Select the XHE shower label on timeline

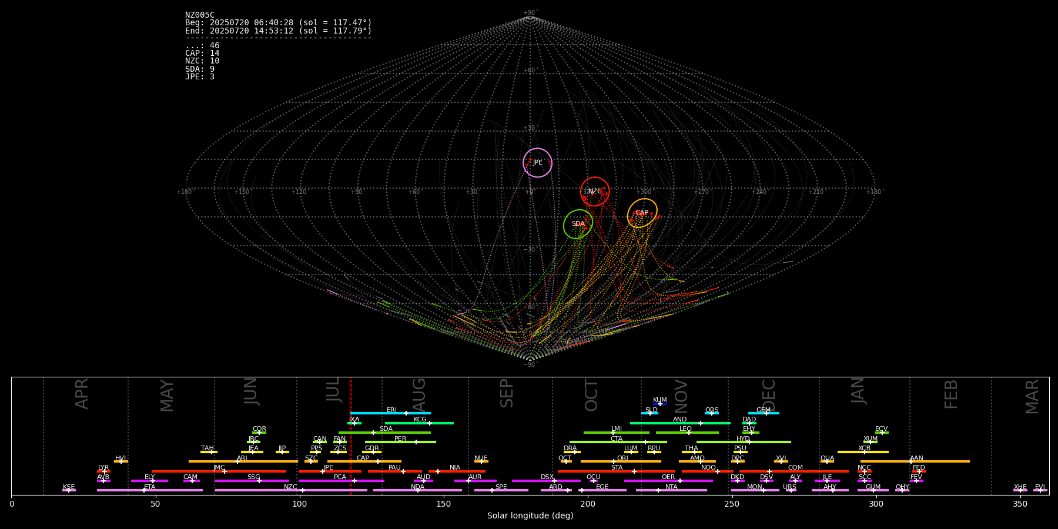pyautogui.click(x=1020, y=487)
